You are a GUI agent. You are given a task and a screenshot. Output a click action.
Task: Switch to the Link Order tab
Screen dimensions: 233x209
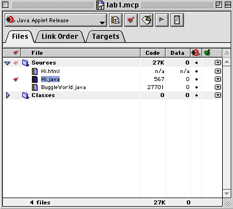(x=60, y=37)
